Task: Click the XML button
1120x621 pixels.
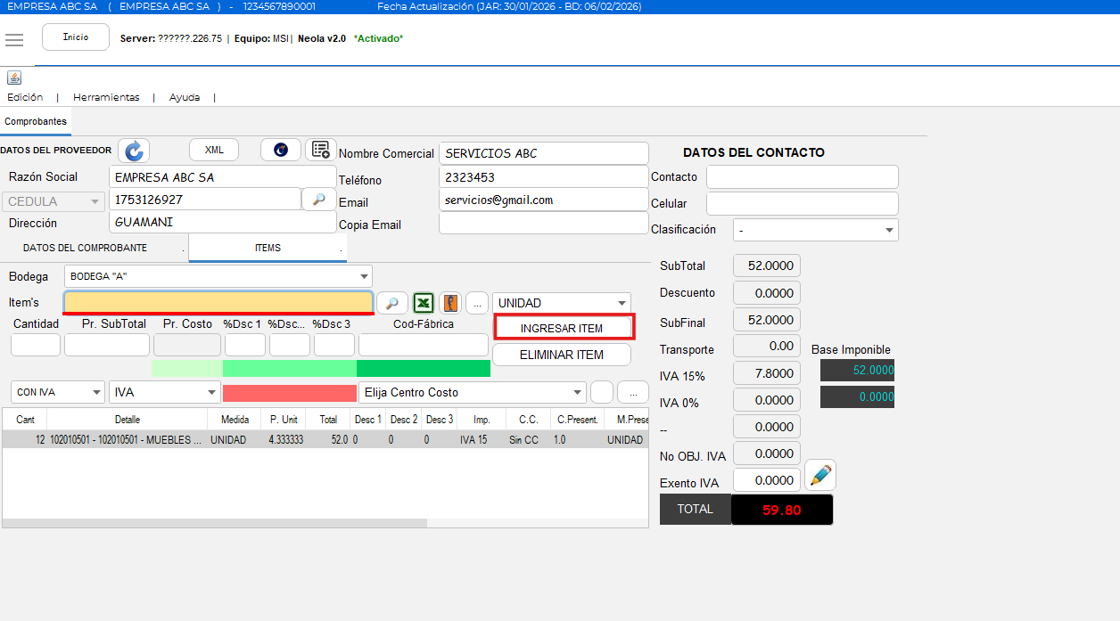Action: tap(214, 150)
